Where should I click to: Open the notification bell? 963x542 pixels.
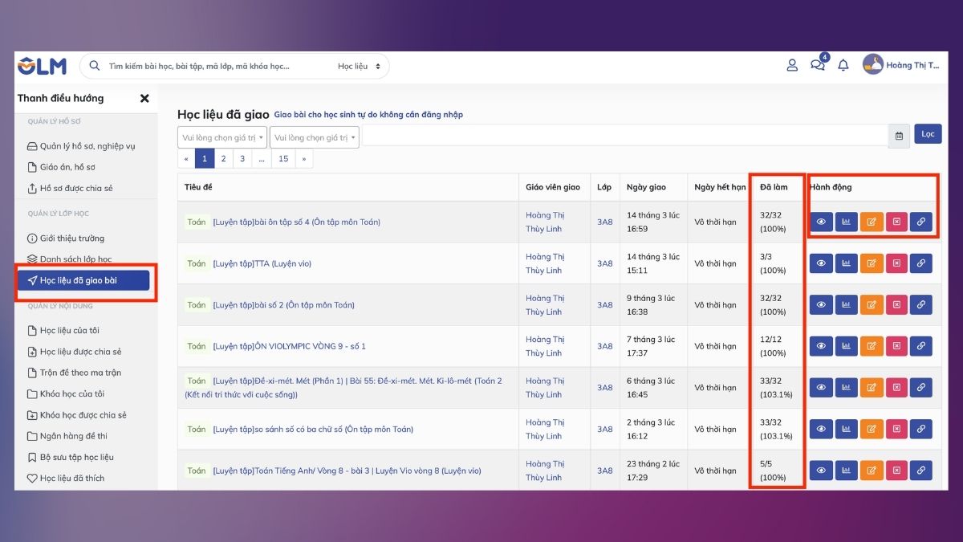843,65
